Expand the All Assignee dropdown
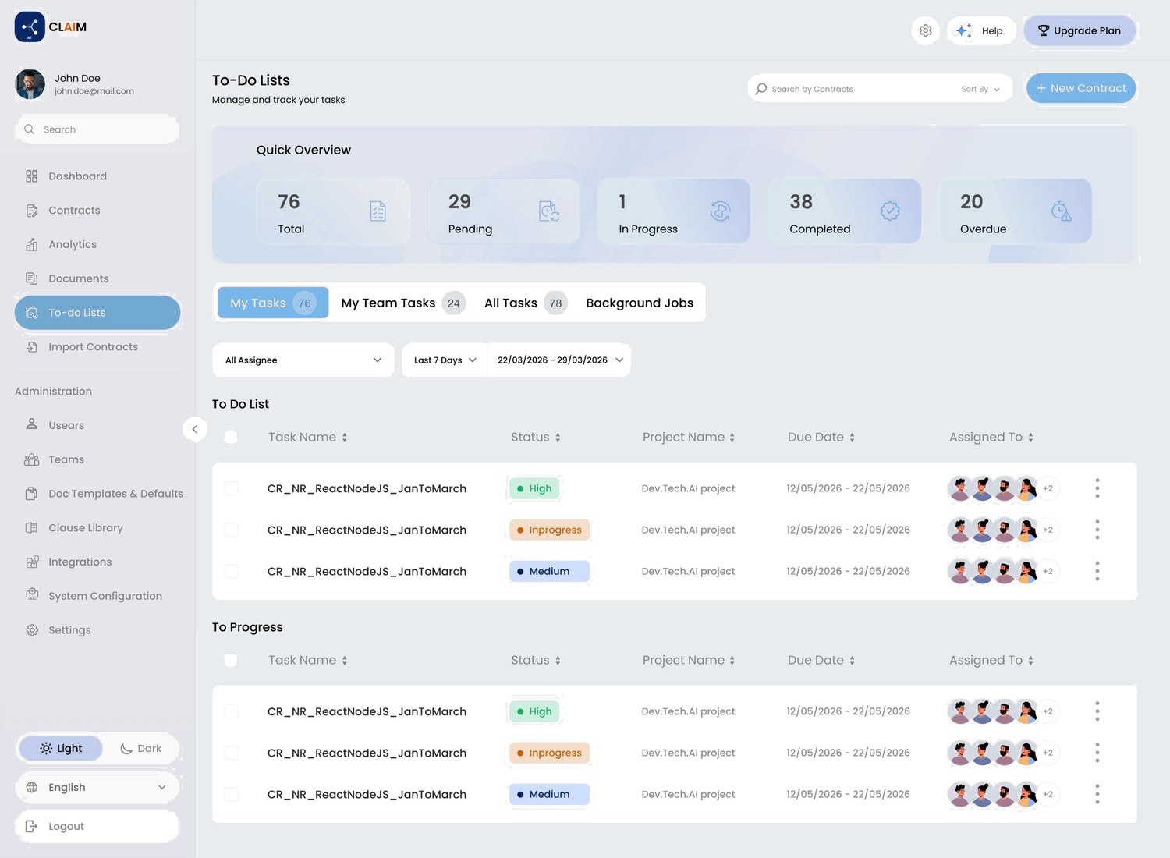 coord(303,360)
